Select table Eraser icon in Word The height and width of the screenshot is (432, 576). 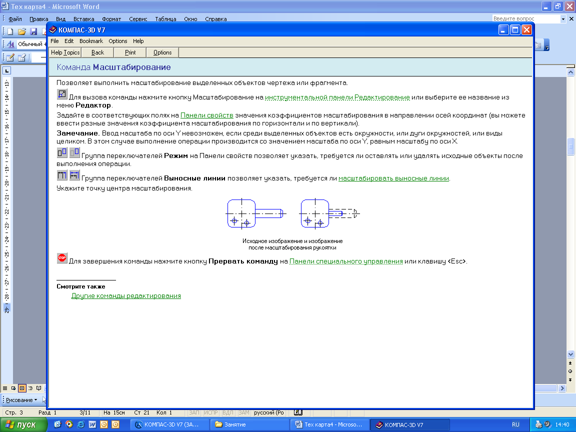click(x=22, y=57)
